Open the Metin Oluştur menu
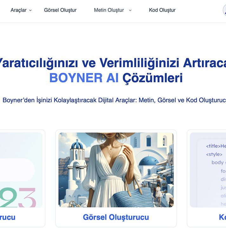 (109, 10)
